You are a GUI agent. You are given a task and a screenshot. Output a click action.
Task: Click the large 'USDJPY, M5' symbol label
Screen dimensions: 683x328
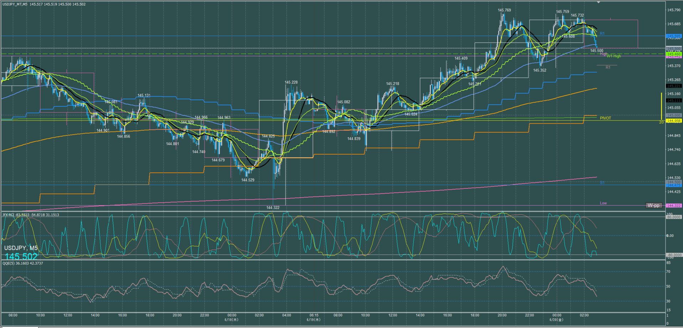click(x=21, y=248)
